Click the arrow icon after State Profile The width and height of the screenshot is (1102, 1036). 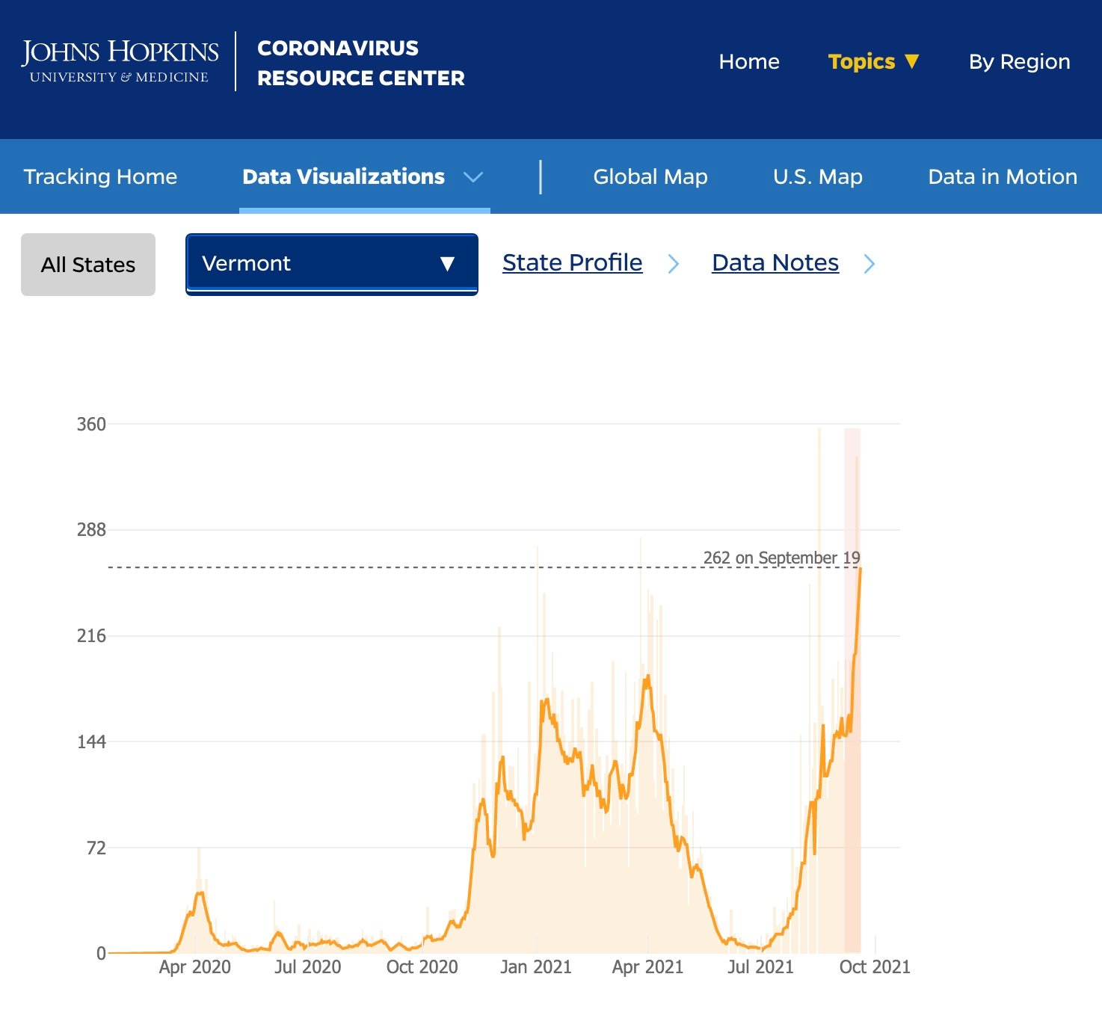pos(673,264)
